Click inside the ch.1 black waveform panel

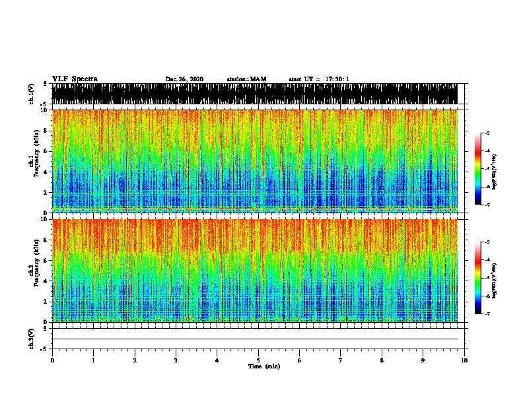tap(254, 94)
